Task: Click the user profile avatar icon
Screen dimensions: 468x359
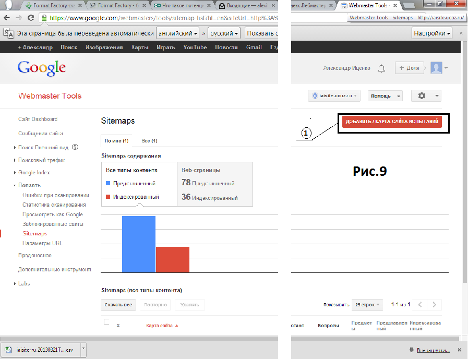Action: click(x=436, y=68)
